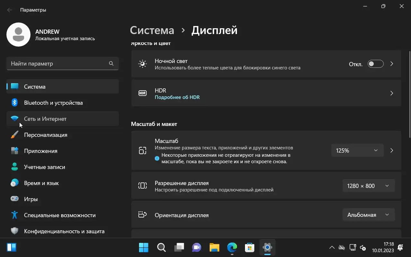Click the shield icon for Конфиденциальность и защита
This screenshot has width=411, height=257.
coord(14,231)
